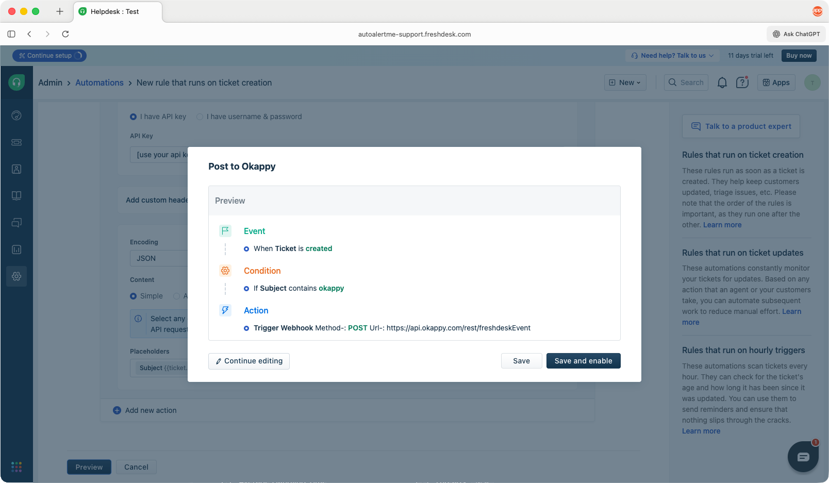Click the browser address bar URL
This screenshot has width=829, height=483.
tap(415, 34)
